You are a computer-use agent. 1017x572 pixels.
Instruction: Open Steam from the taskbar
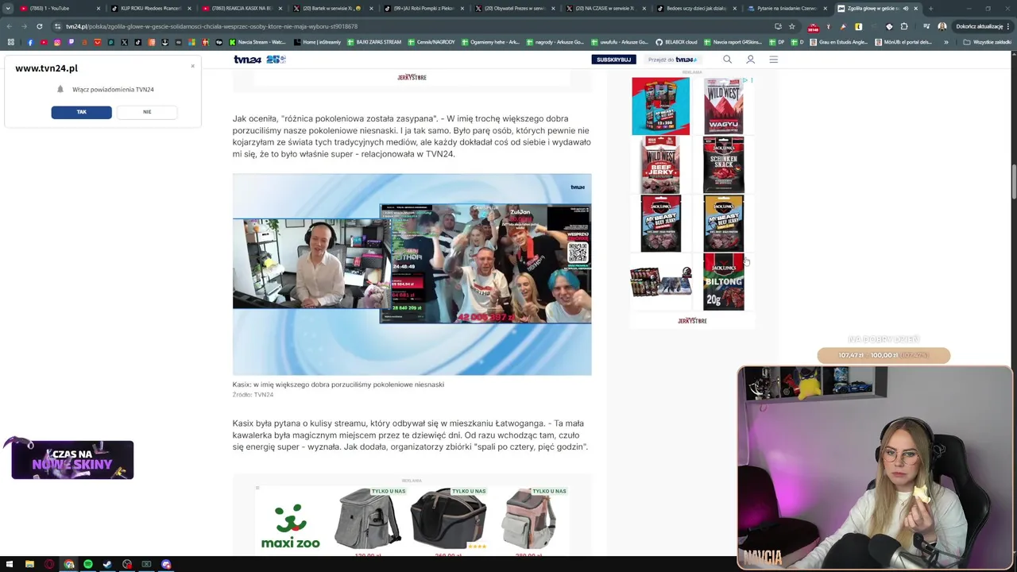107,564
